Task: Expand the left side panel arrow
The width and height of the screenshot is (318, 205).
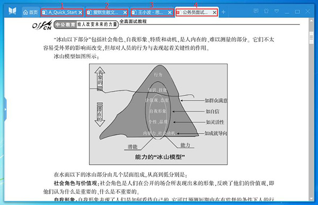Action: coord(5,109)
